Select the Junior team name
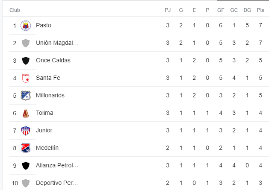The height and width of the screenshot is (190, 269). (x=44, y=130)
